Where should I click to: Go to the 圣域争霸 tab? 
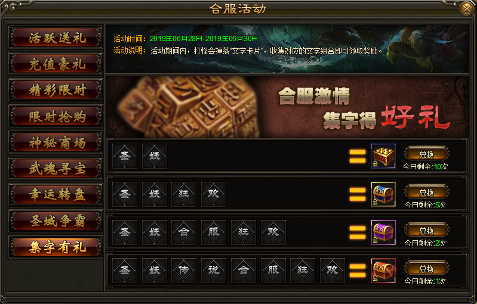pos(56,221)
